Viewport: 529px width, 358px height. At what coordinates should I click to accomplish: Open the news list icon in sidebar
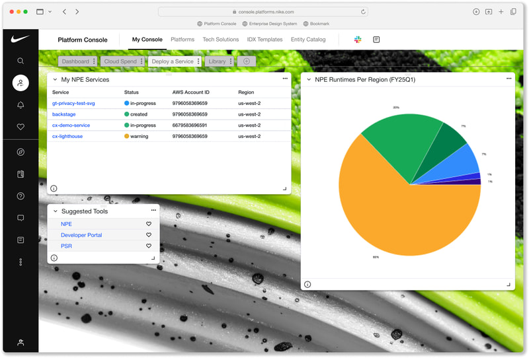(x=20, y=240)
